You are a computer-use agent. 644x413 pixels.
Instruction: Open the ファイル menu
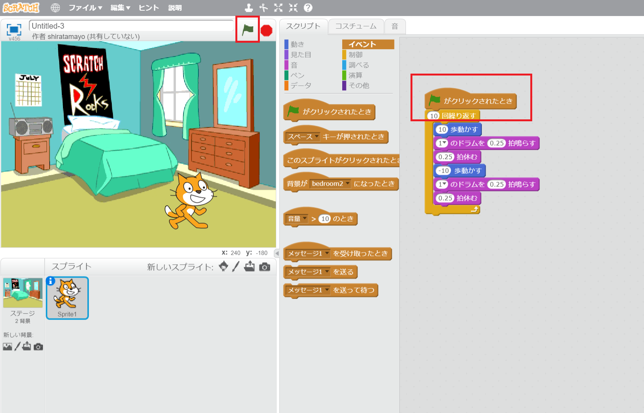pos(85,8)
